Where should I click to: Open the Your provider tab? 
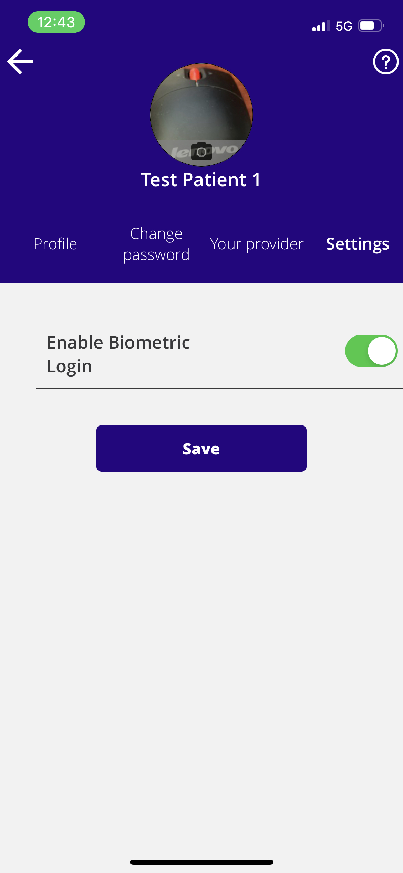pos(257,244)
